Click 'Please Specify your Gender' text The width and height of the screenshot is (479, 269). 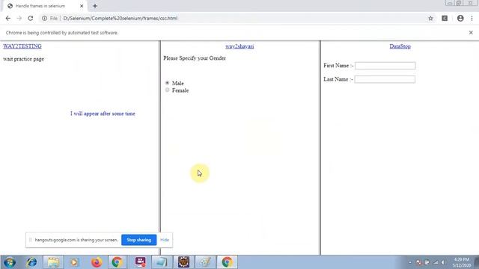point(195,58)
